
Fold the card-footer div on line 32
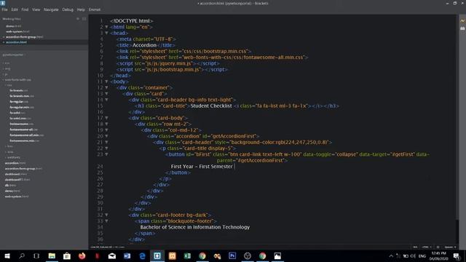click(106, 215)
